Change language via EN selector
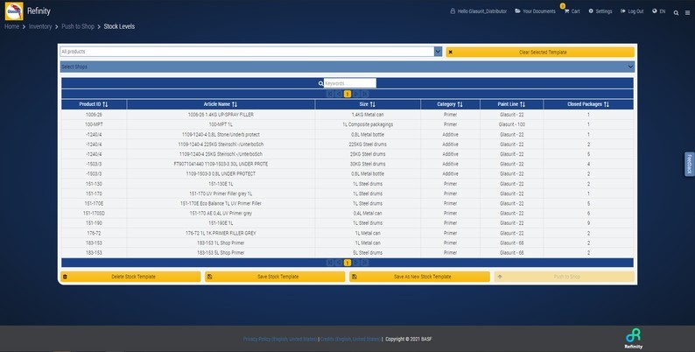 tap(658, 11)
